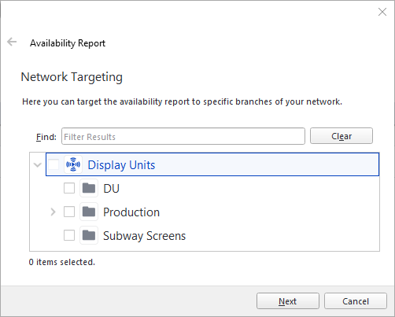395x317 pixels.
Task: Highlight the Production tree item label
Action: click(131, 212)
